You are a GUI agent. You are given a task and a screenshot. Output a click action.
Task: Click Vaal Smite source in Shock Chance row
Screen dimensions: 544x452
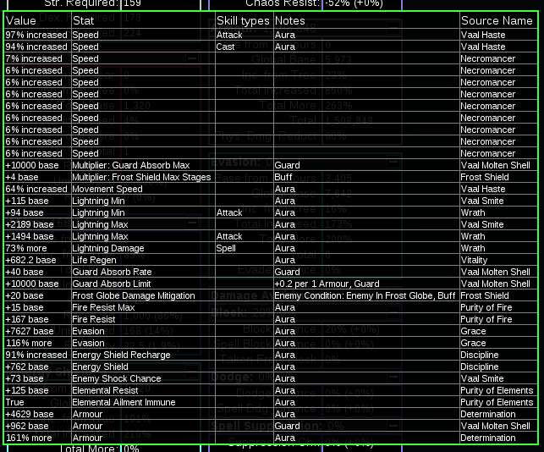coord(482,378)
